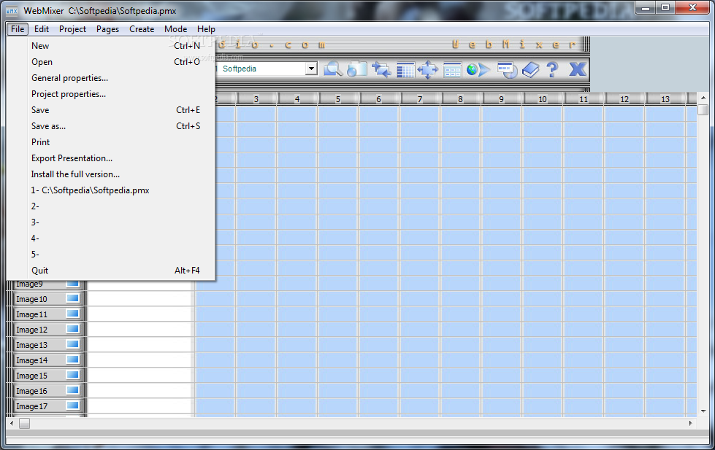Select the Image12 row label

[x=31, y=330]
